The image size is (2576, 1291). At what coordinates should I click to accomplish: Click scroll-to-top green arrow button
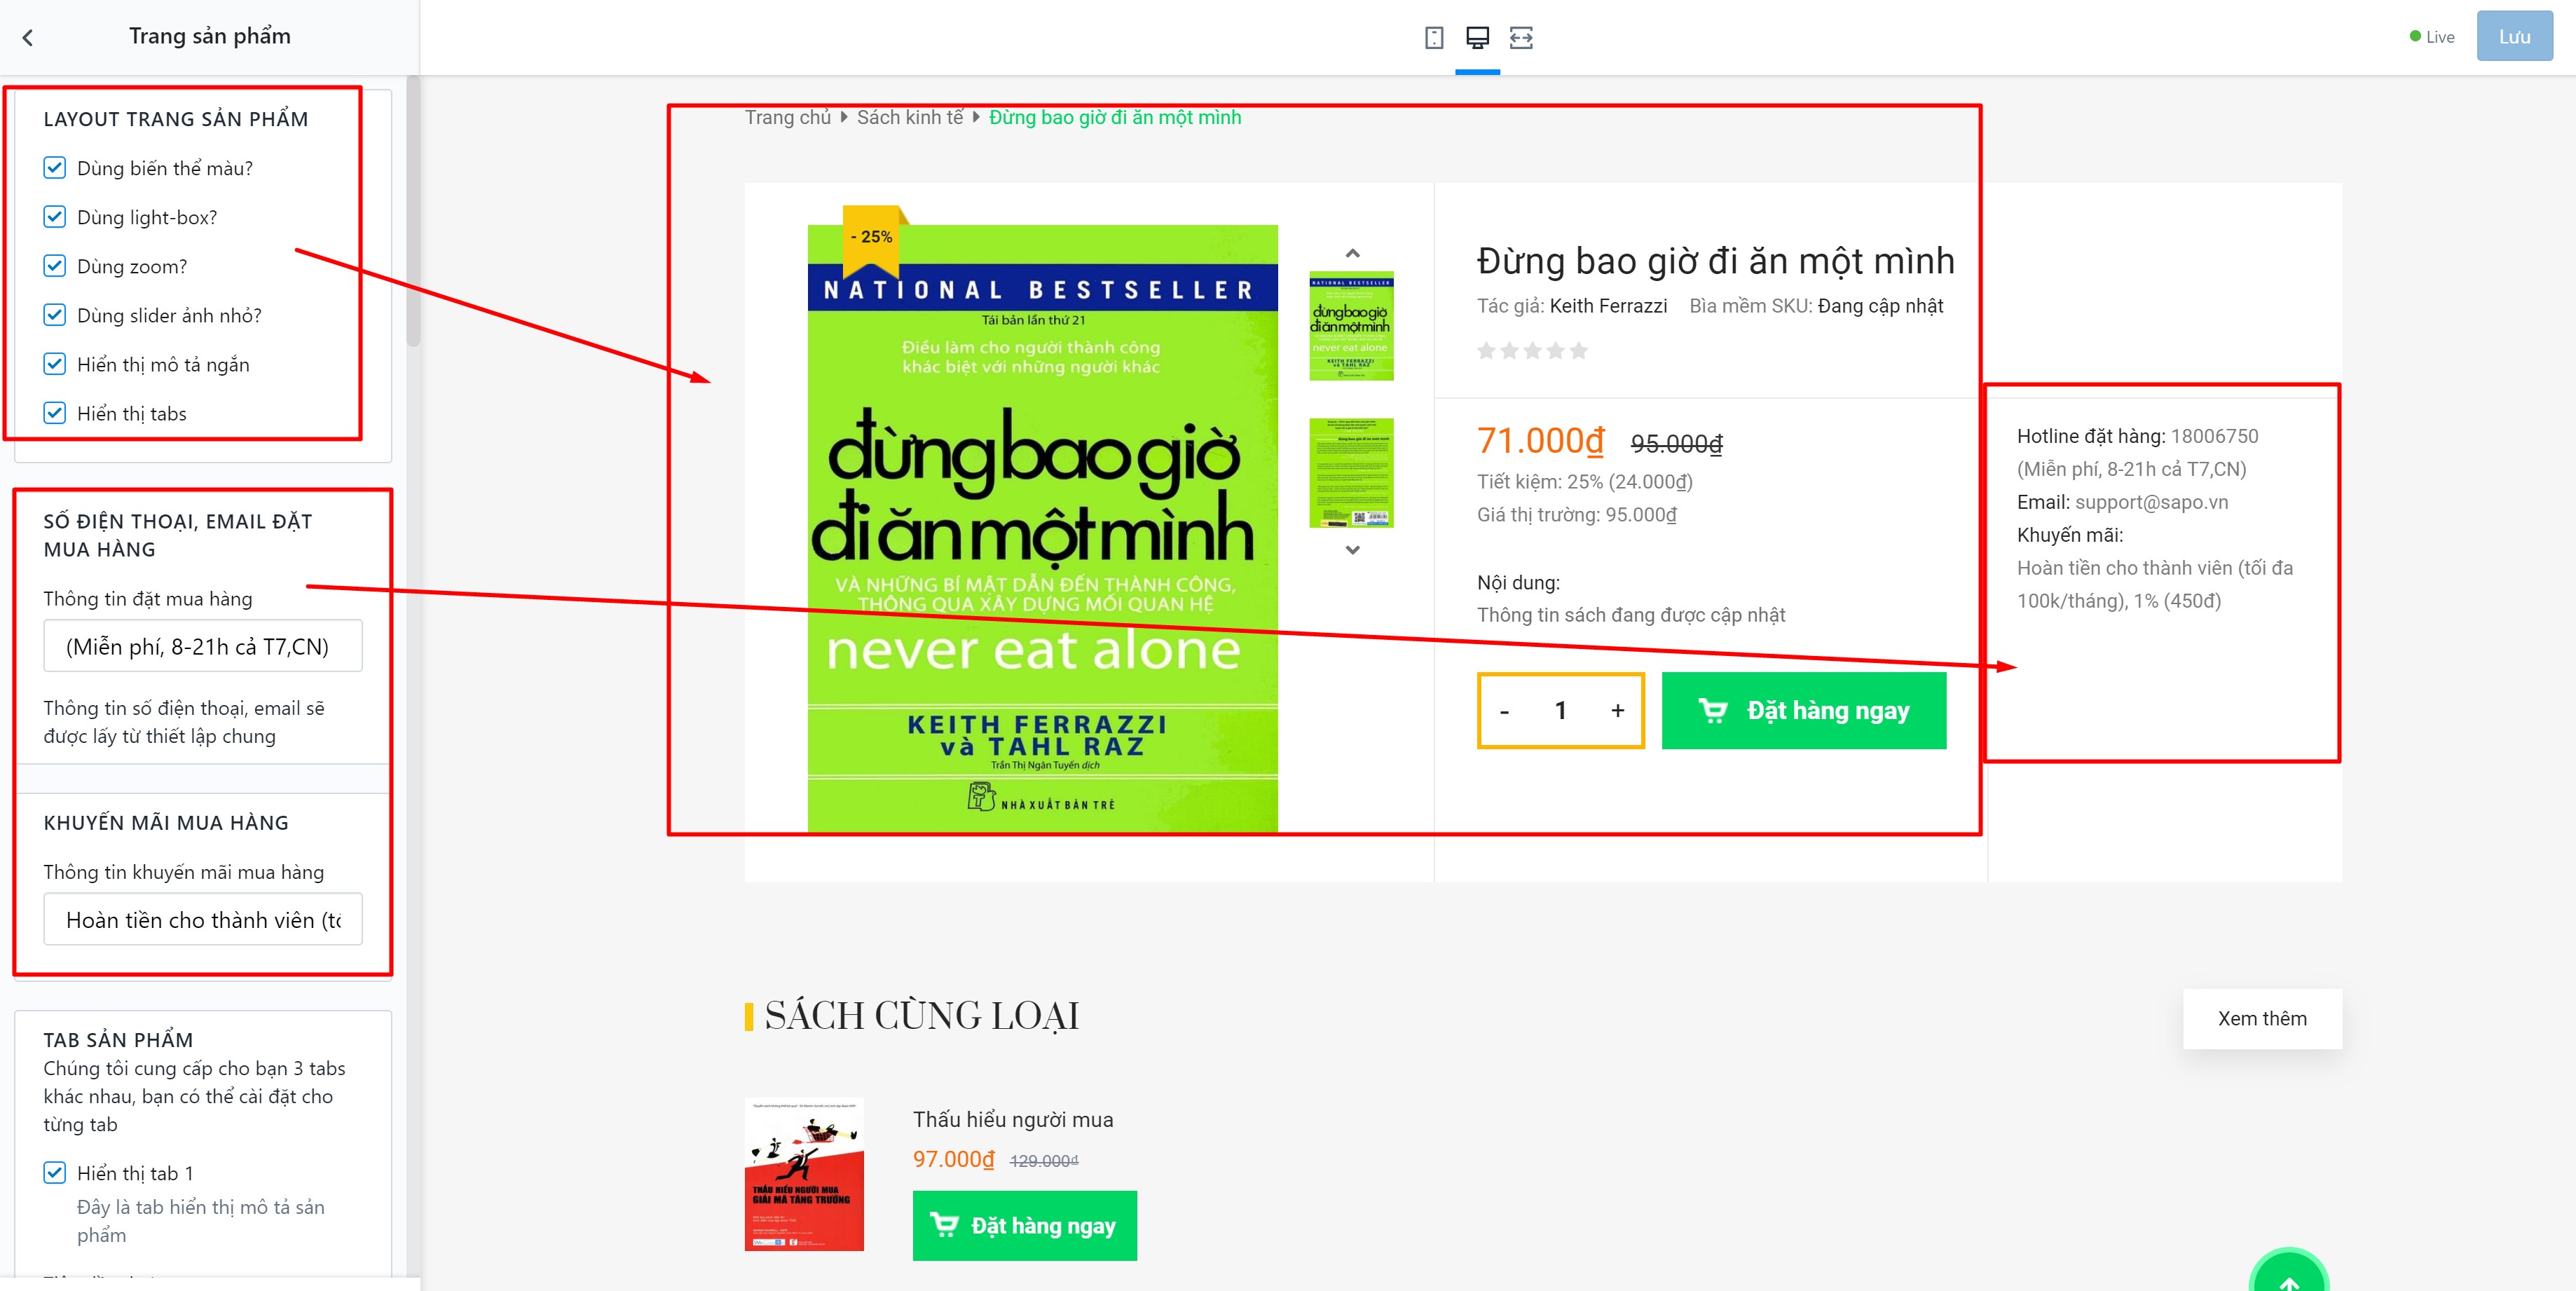pos(2288,1274)
